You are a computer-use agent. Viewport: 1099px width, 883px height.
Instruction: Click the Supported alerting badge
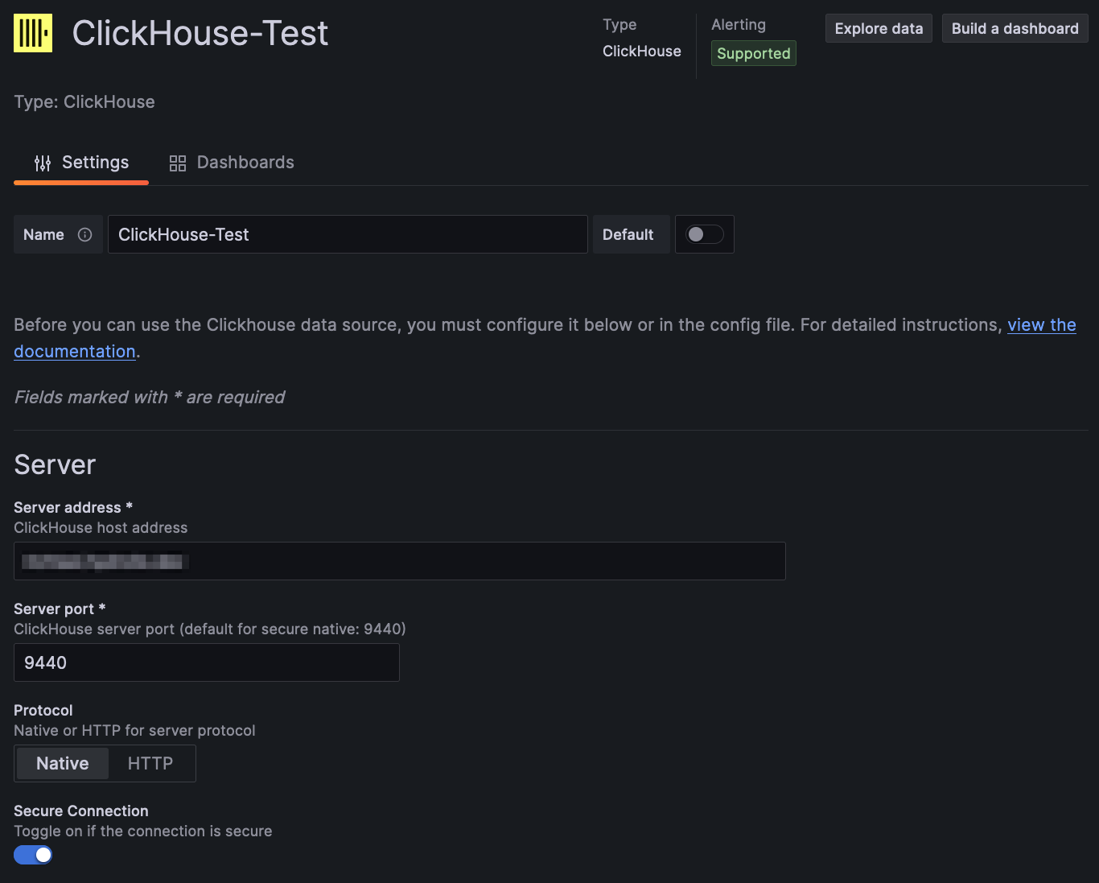point(754,53)
